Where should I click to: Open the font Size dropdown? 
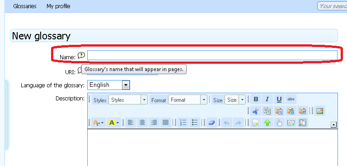[x=235, y=100]
